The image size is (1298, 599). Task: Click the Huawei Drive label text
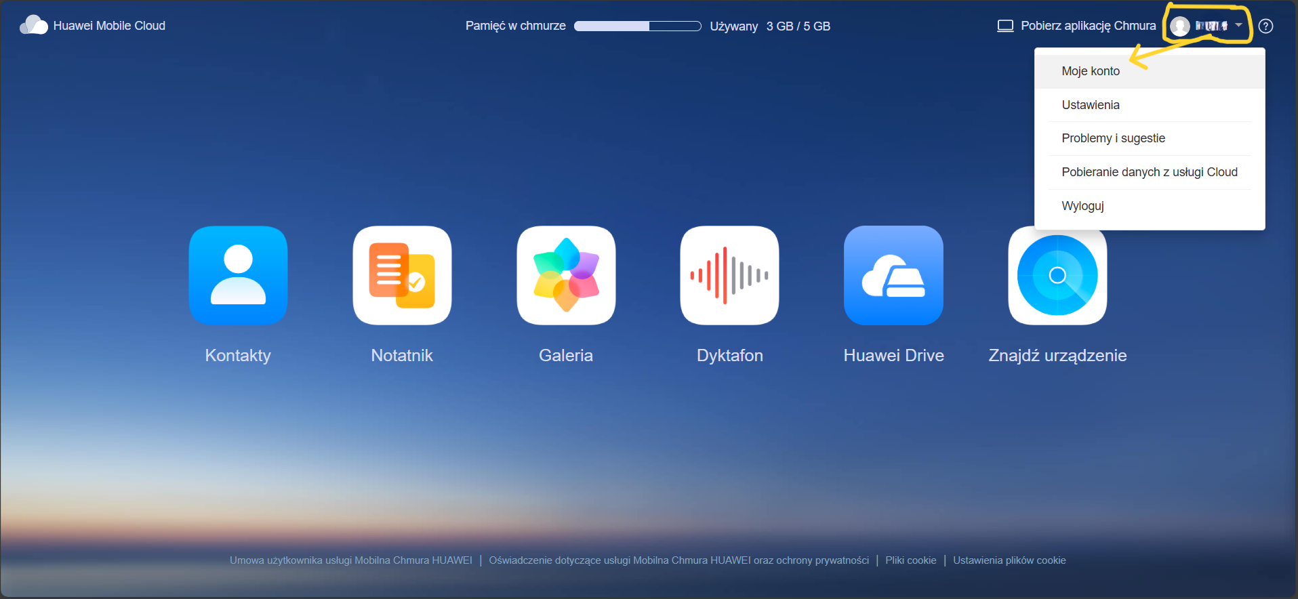(893, 356)
